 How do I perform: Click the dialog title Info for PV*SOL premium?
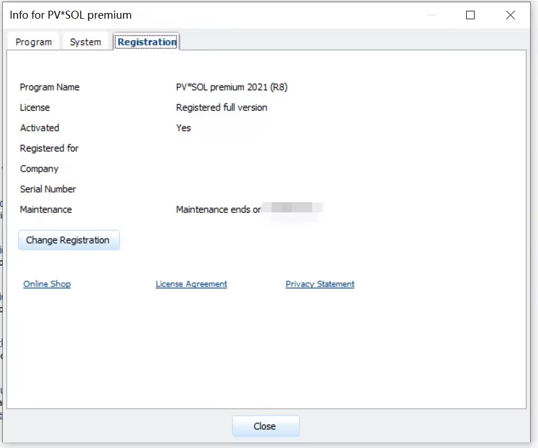tap(69, 15)
